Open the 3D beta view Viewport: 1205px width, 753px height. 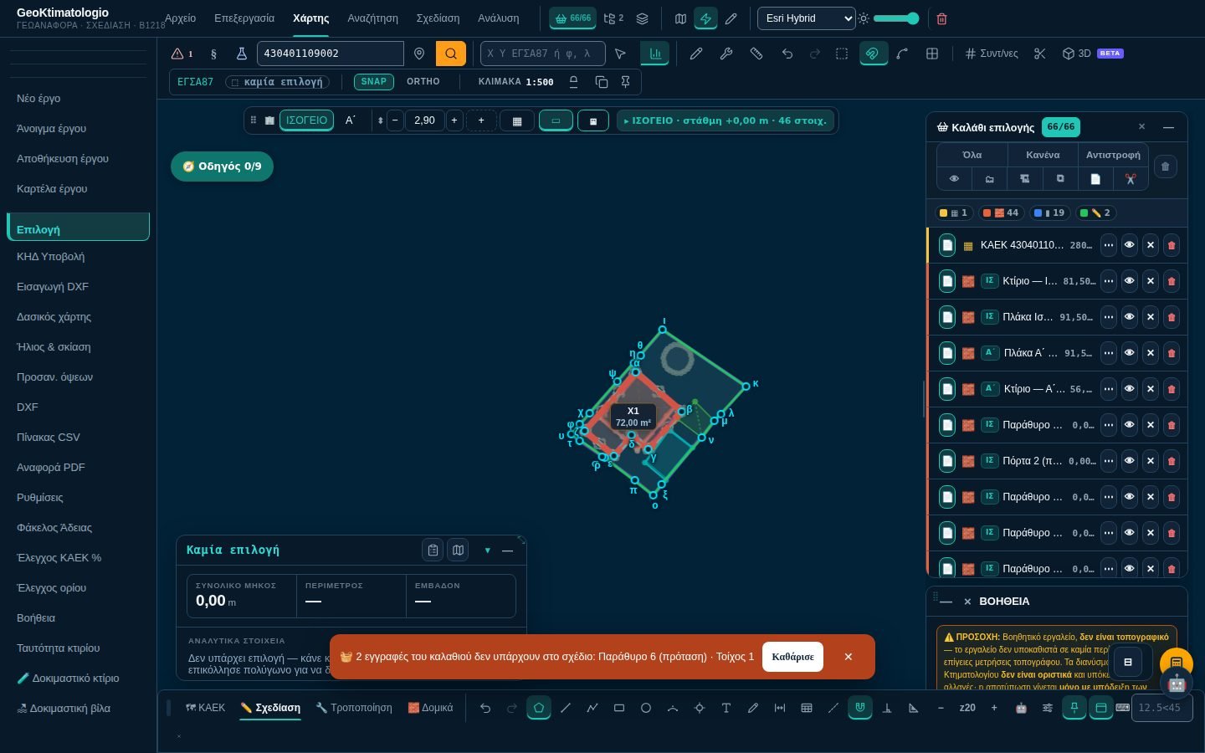1093,54
